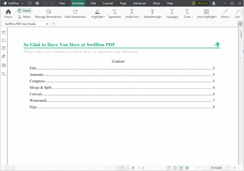
Task: Click the vertical scrollbar thumb
Action: click(241, 34)
